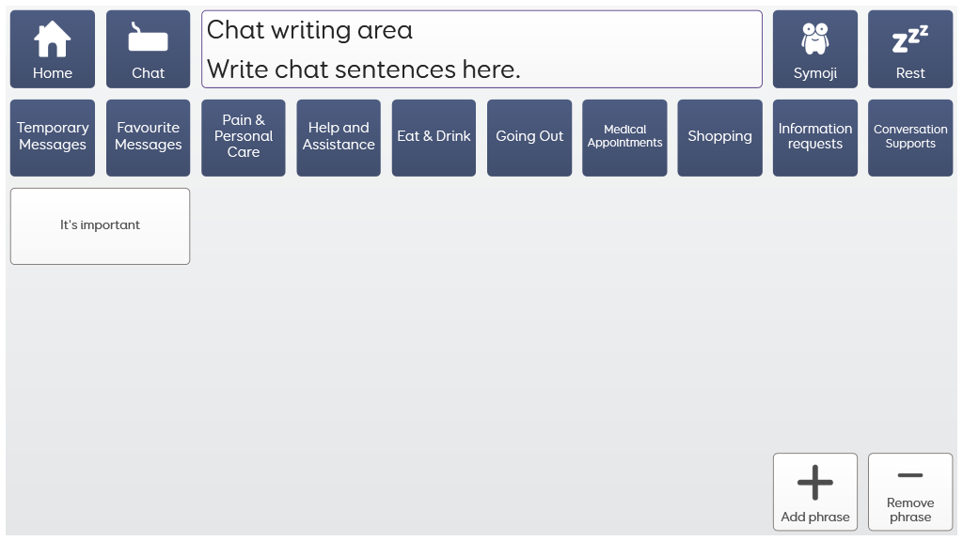The height and width of the screenshot is (541, 963).
Task: Open the Symoji page
Action: [814, 49]
